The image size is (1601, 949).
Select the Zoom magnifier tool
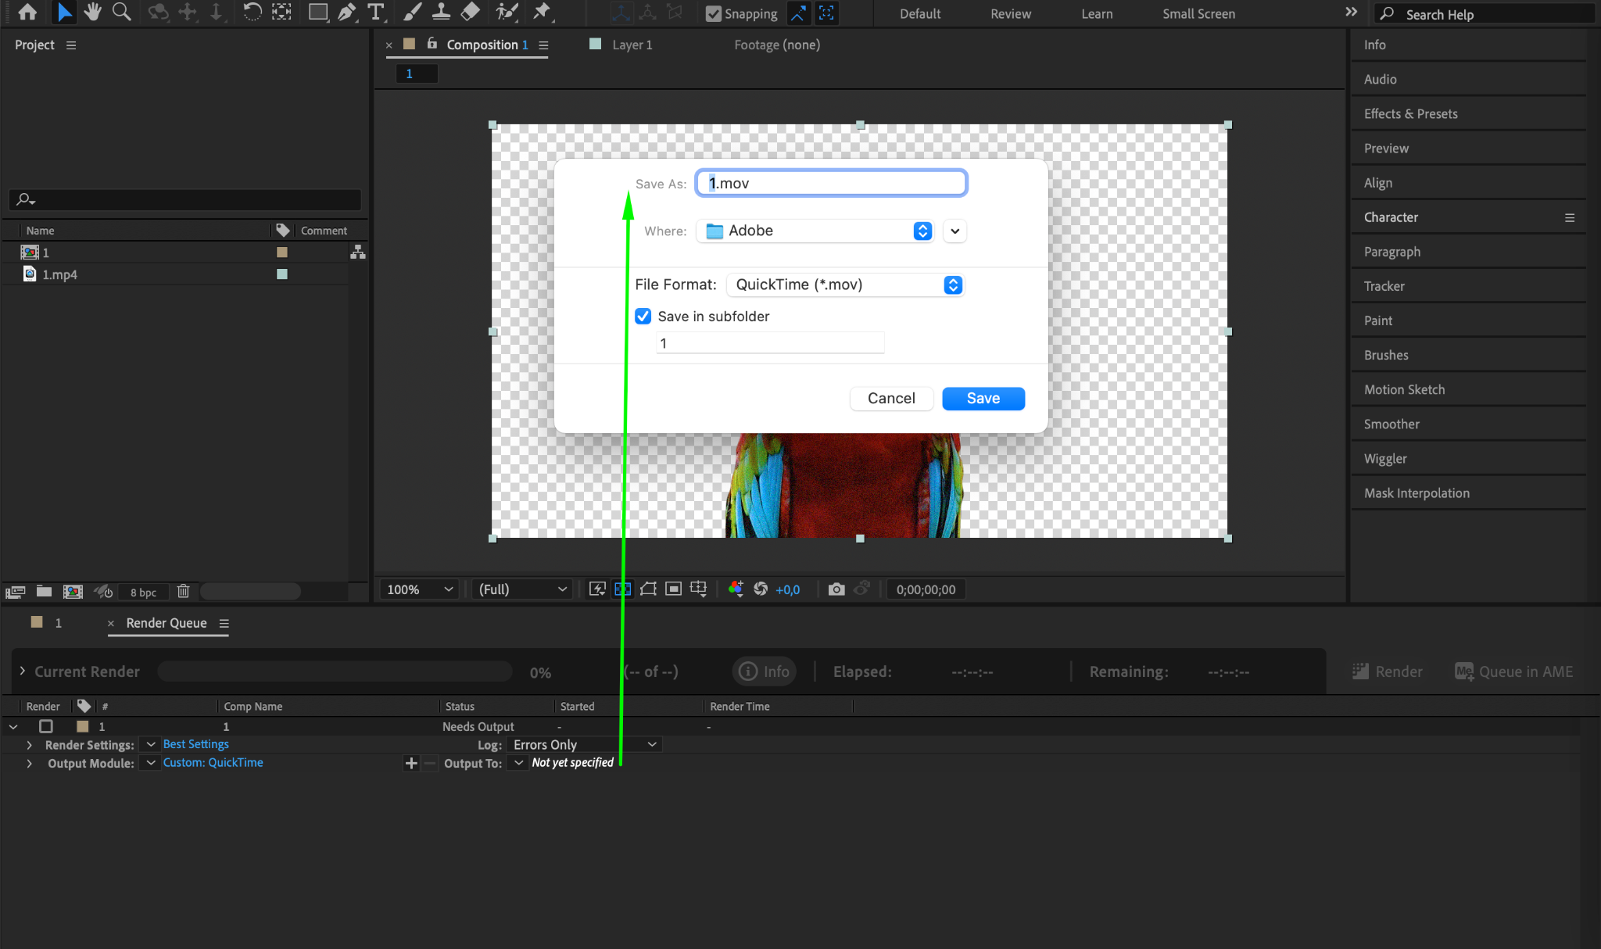pos(121,12)
